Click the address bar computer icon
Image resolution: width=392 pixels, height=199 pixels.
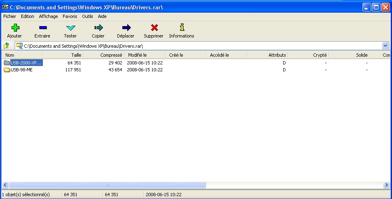tap(19, 46)
